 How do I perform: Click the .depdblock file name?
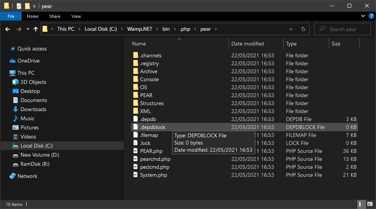(153, 127)
